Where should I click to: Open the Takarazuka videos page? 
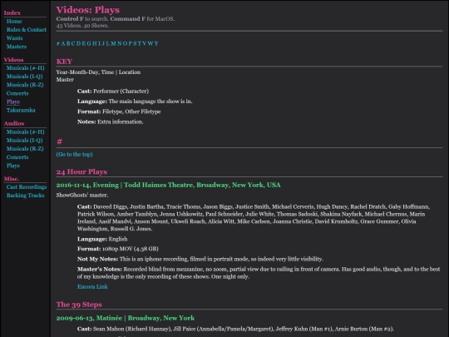pyautogui.click(x=21, y=110)
